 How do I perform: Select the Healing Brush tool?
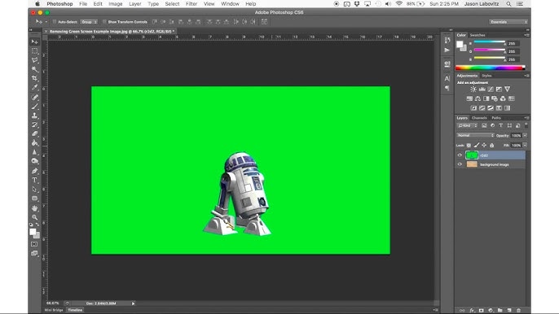pos(34,97)
